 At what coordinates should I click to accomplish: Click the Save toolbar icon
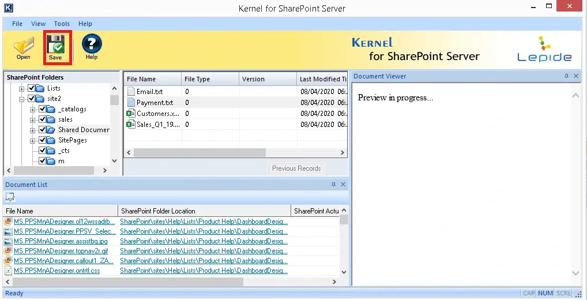coord(55,47)
